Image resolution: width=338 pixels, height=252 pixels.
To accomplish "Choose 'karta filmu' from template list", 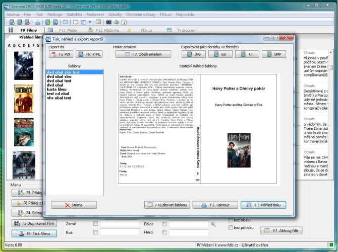I will [x=57, y=90].
